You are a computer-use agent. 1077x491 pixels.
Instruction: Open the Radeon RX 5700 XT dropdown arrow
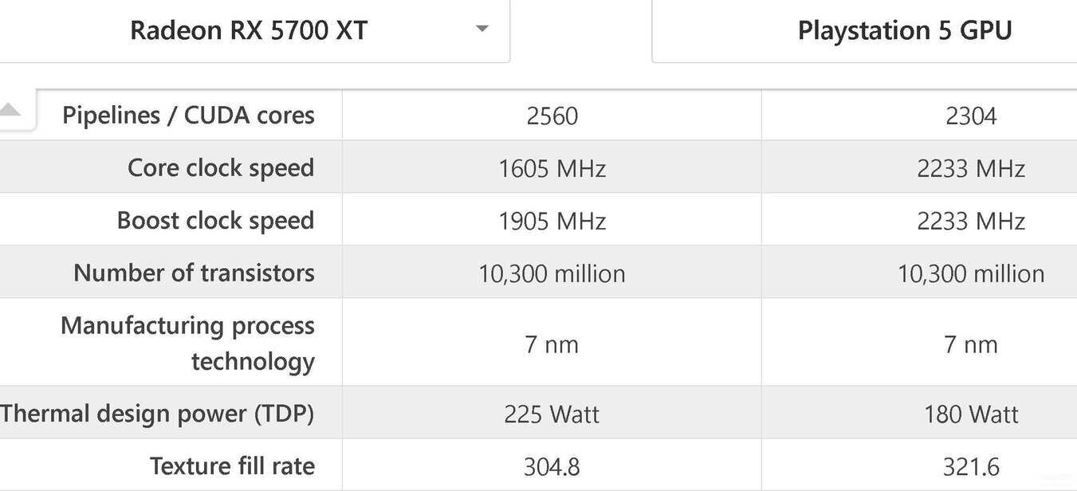pyautogui.click(x=482, y=29)
